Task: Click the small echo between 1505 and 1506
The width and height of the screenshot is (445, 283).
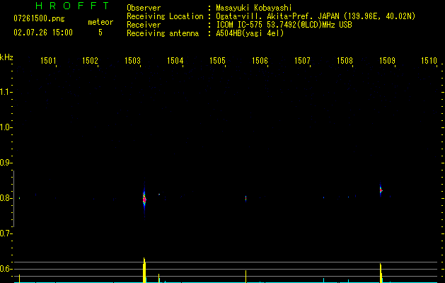Action: [245, 198]
